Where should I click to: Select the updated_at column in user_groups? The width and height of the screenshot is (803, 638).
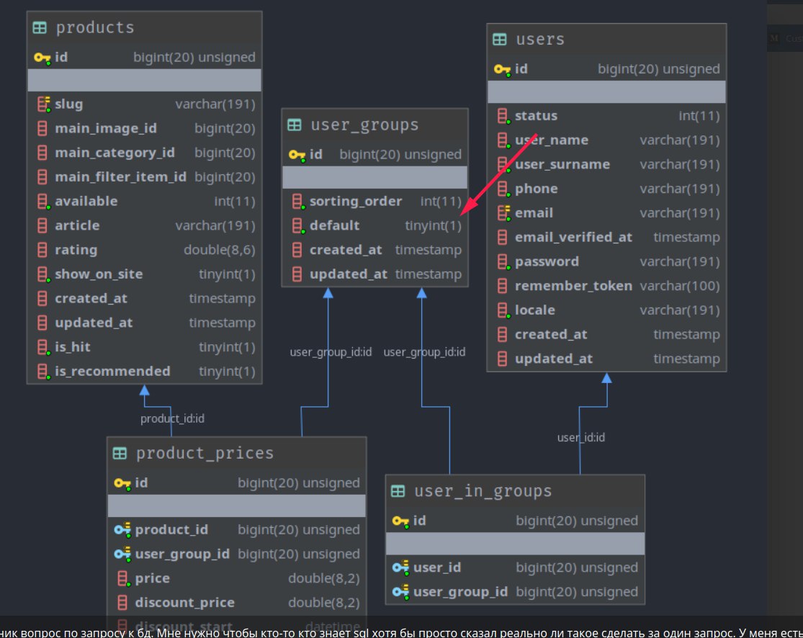tap(375, 274)
